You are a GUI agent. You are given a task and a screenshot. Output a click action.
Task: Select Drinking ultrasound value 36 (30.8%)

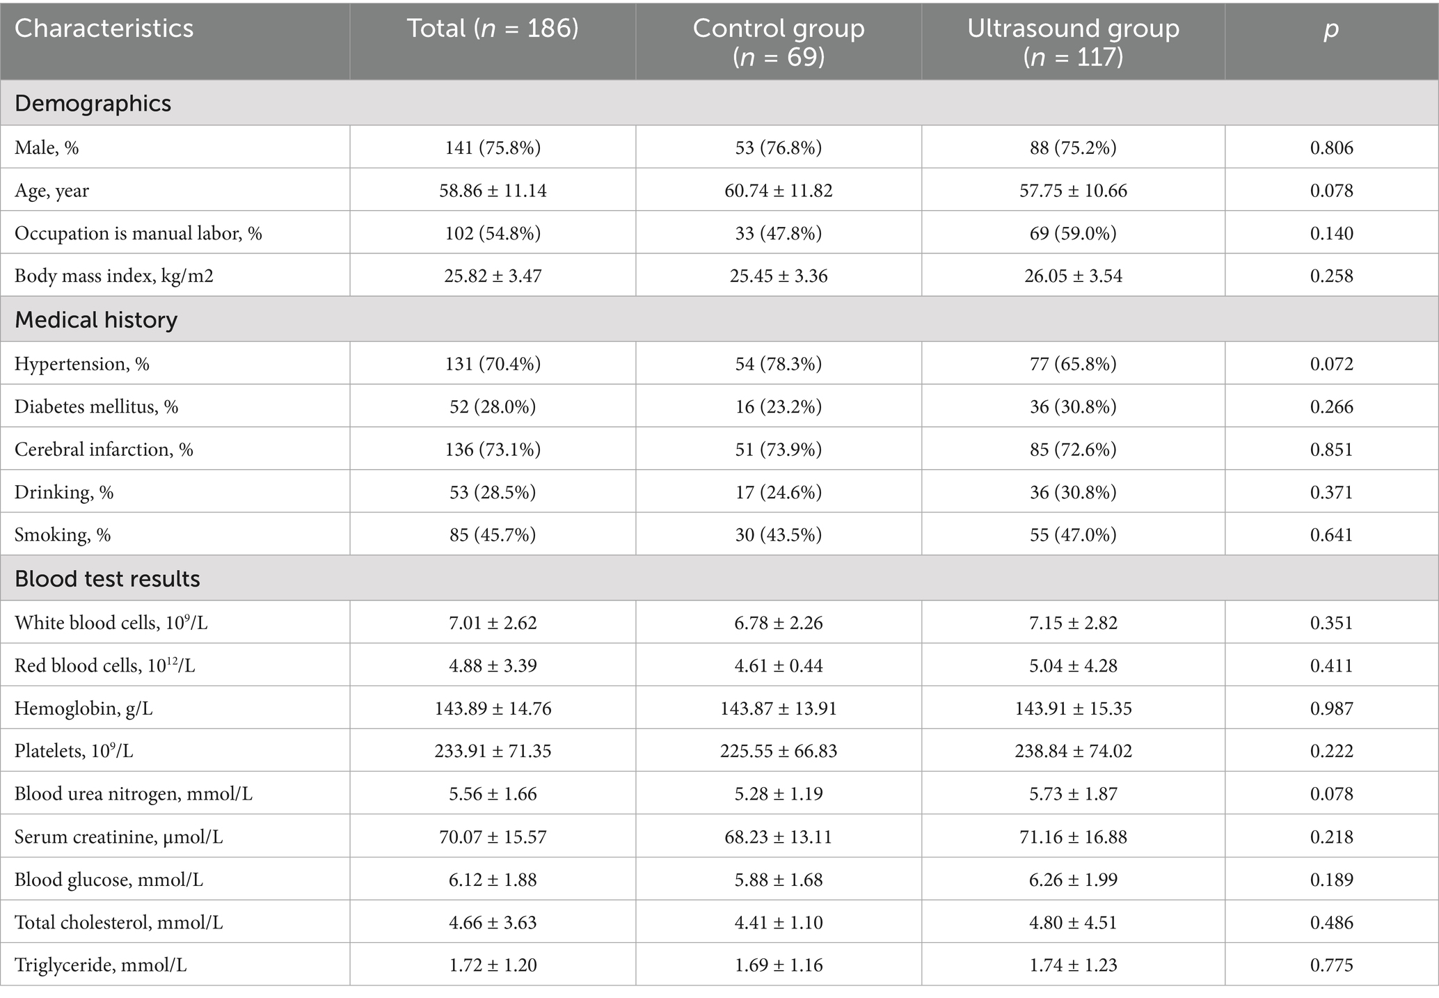point(1073,492)
